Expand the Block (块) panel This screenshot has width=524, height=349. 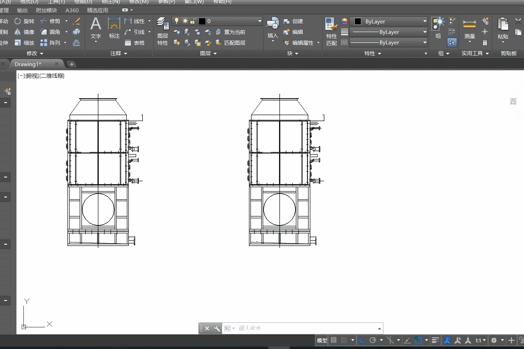click(x=293, y=54)
